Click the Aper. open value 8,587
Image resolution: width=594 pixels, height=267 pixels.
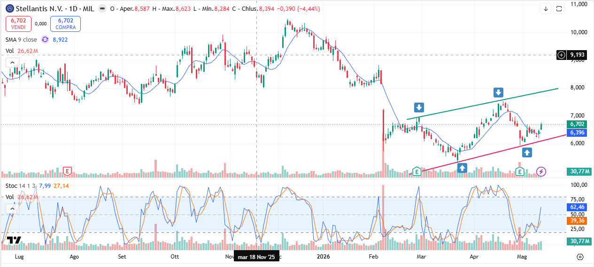point(142,8)
